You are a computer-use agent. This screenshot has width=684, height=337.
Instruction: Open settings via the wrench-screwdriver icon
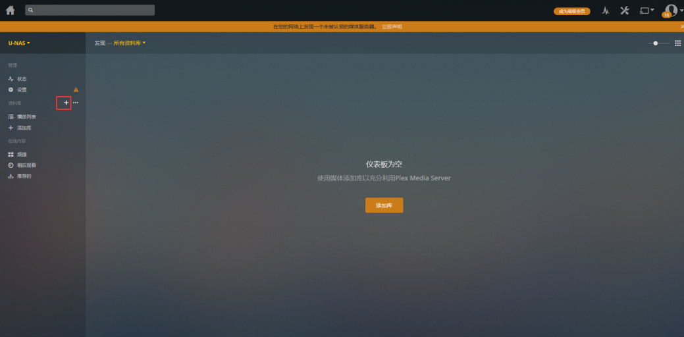coord(625,11)
